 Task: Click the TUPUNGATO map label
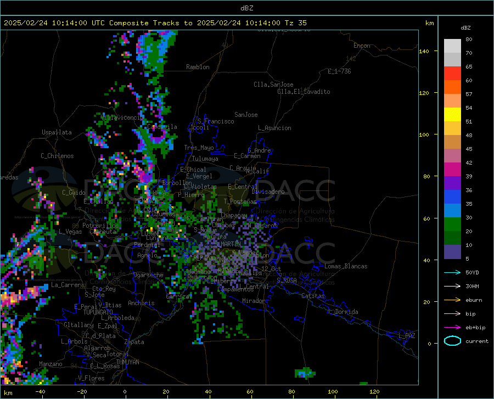(x=98, y=312)
